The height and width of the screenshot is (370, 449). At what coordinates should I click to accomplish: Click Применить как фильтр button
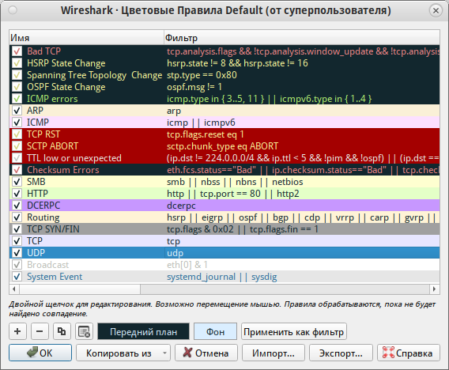[x=294, y=331]
